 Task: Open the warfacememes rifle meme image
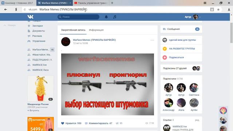[x=108, y=84]
